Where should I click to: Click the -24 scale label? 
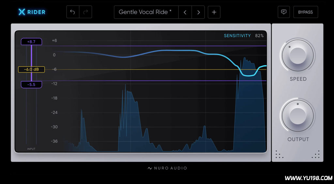click(x=54, y=113)
